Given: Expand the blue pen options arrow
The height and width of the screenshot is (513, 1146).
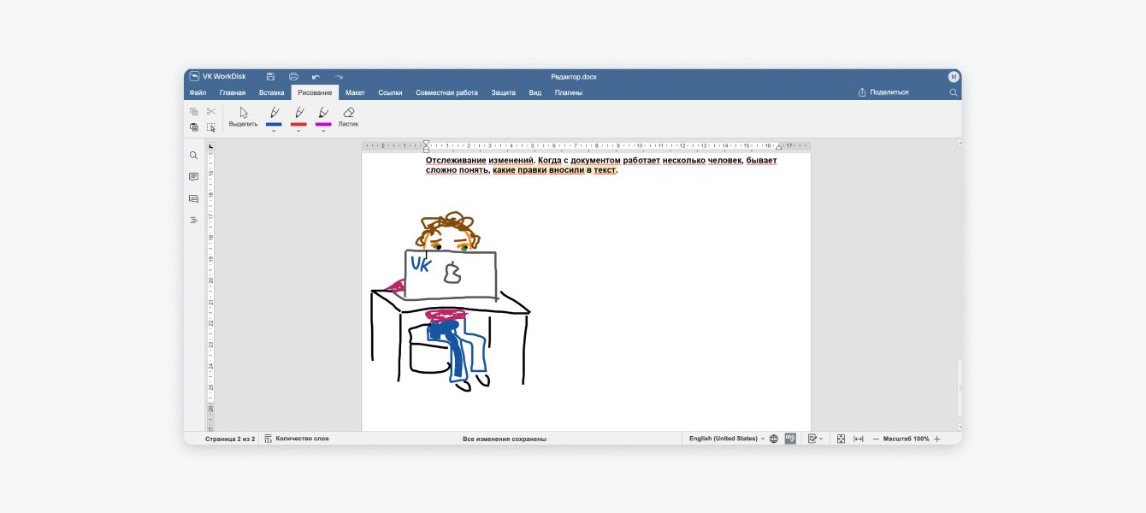Looking at the screenshot, I should 274,131.
